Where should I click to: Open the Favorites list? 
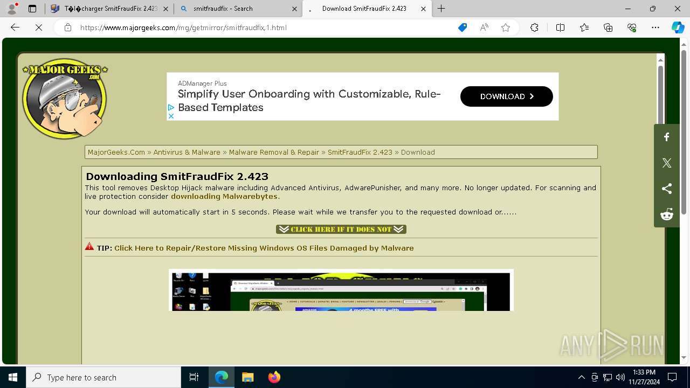tap(584, 27)
